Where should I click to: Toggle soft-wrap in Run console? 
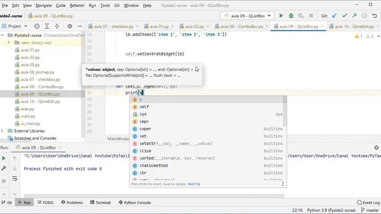tap(14, 179)
